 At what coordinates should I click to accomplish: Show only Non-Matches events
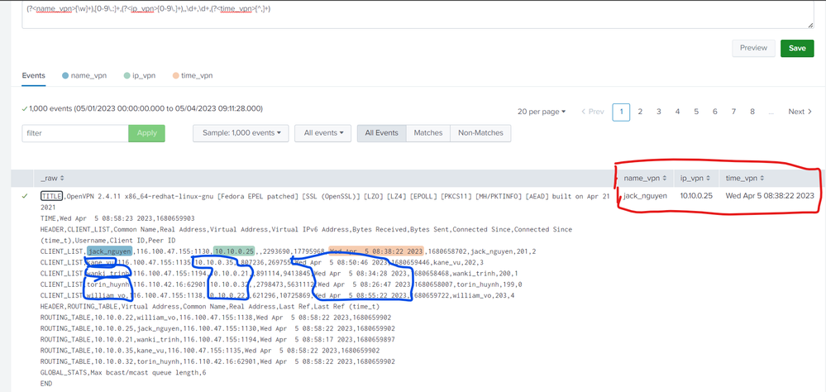[480, 132]
